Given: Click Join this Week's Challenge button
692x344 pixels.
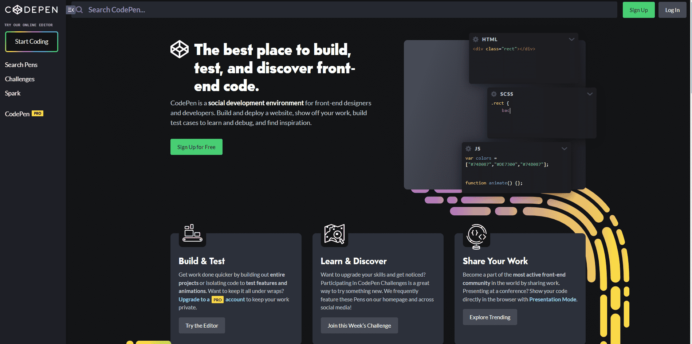Looking at the screenshot, I should pos(359,325).
